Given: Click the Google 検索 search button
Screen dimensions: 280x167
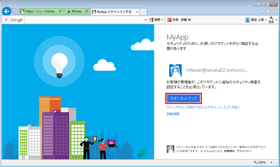Looking at the screenshot, I should (x=155, y=20).
